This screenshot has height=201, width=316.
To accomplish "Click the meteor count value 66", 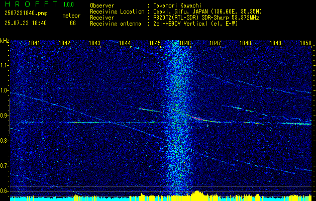I will coord(73,23).
